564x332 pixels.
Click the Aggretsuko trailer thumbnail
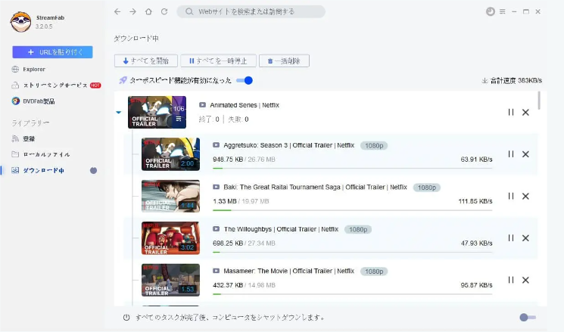click(x=170, y=154)
